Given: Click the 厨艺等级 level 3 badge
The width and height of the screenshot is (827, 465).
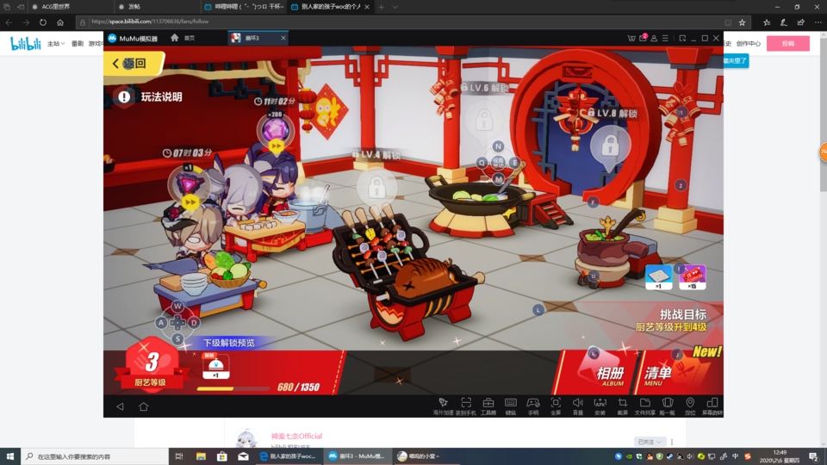Looking at the screenshot, I should click(152, 365).
